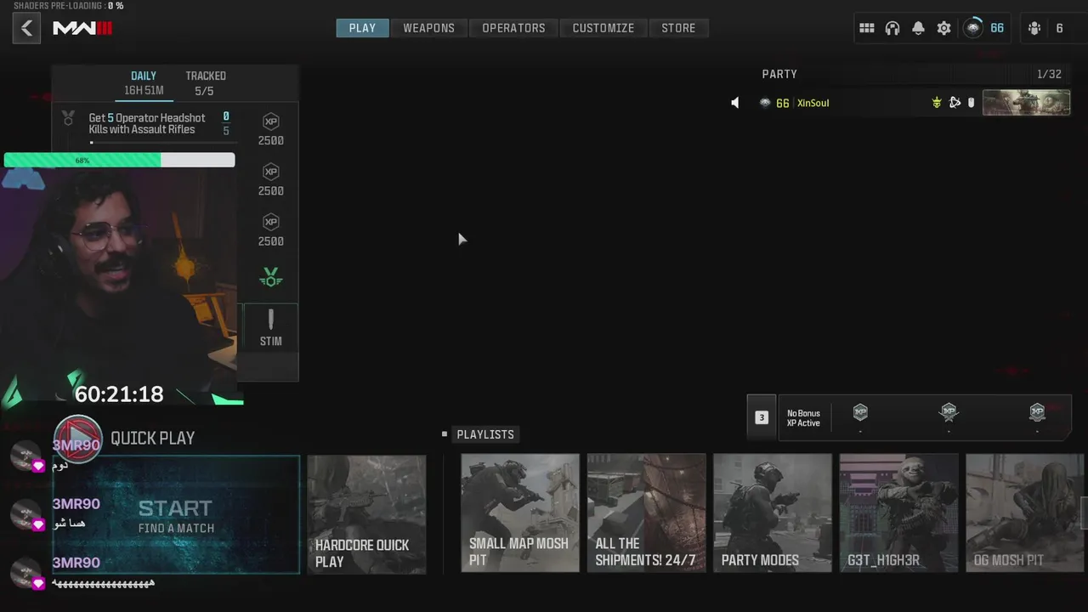The width and height of the screenshot is (1088, 612).
Task: Click the PLAYLISTS header label
Action: click(x=485, y=434)
